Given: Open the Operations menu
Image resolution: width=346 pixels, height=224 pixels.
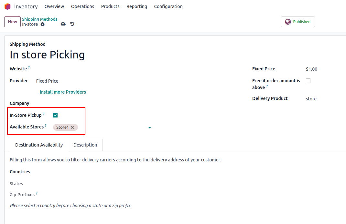Looking at the screenshot, I should 82,6.
